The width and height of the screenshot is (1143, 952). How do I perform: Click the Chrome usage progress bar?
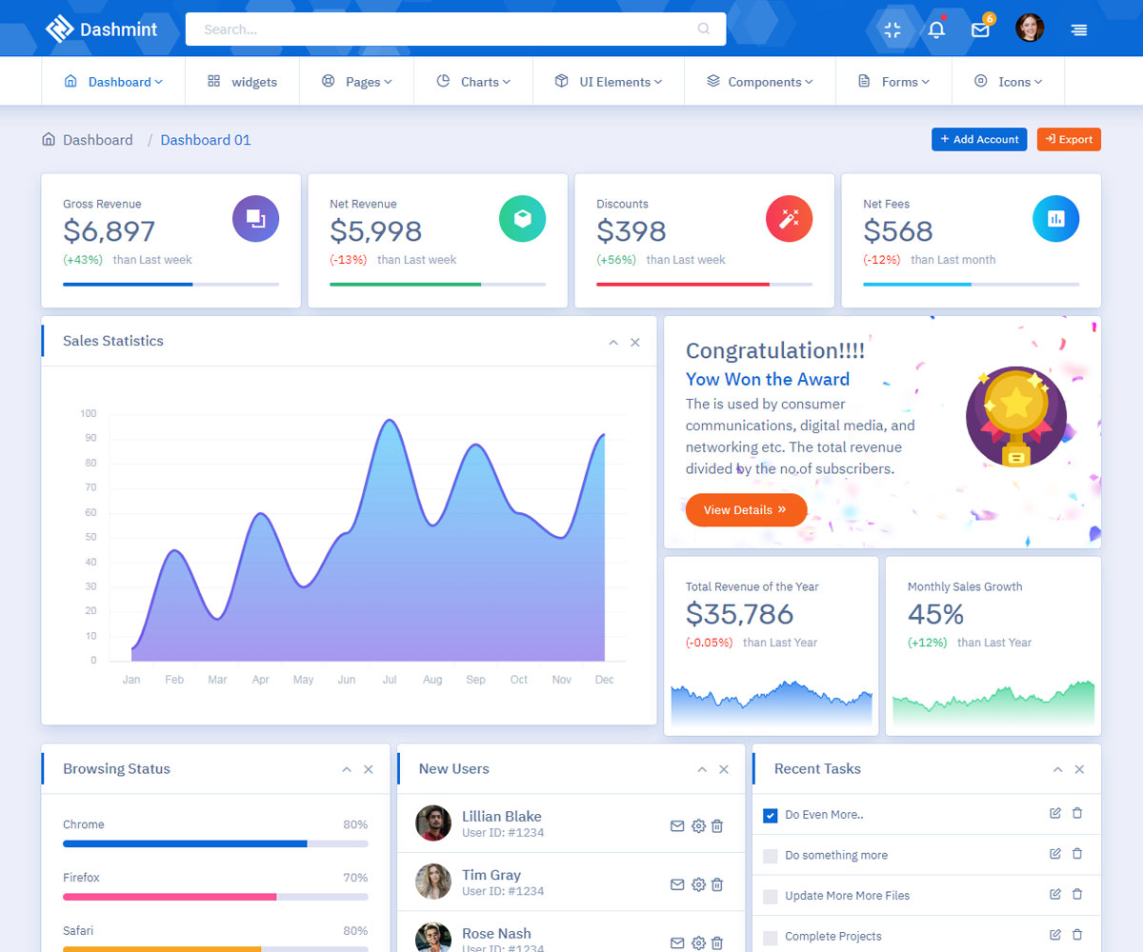pyautogui.click(x=215, y=843)
